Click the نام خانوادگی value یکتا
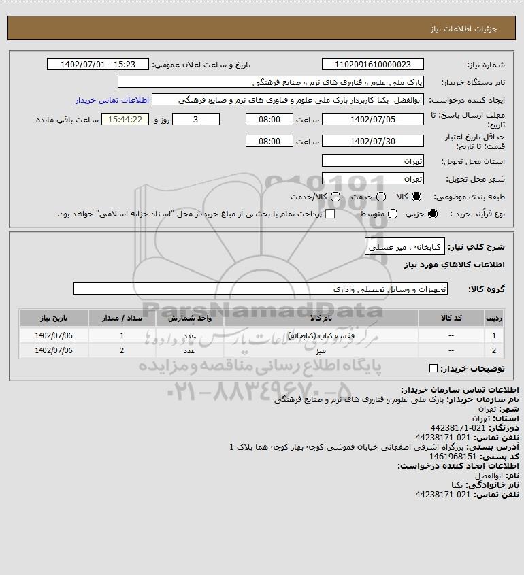The image size is (524, 575). click(457, 485)
